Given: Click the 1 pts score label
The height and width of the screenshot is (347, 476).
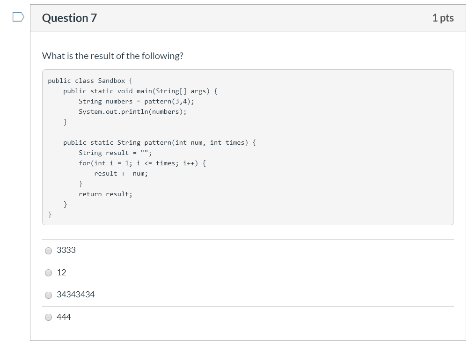Looking at the screenshot, I should pos(443,18).
